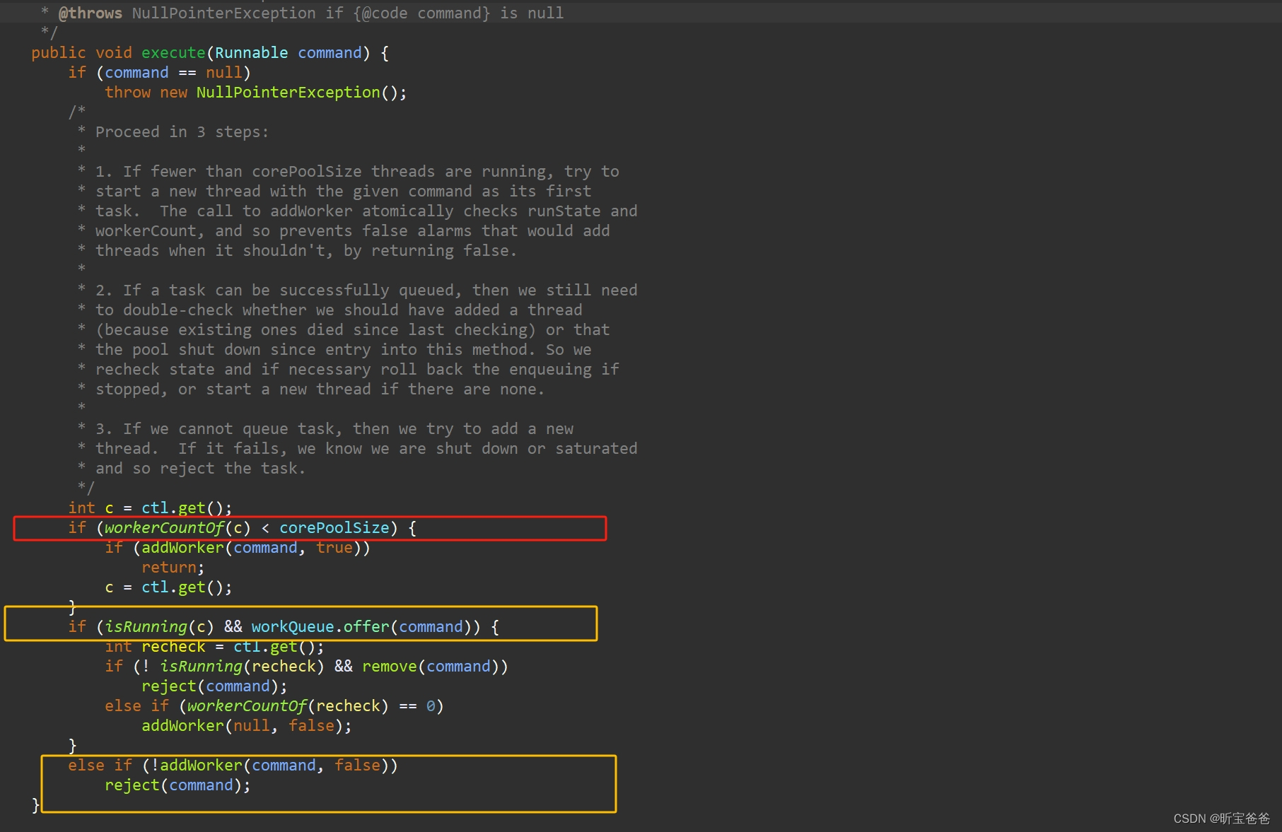1282x832 pixels.
Task: Click the comment line 'workerCount, and so prevents false alarms'
Action: (x=353, y=231)
